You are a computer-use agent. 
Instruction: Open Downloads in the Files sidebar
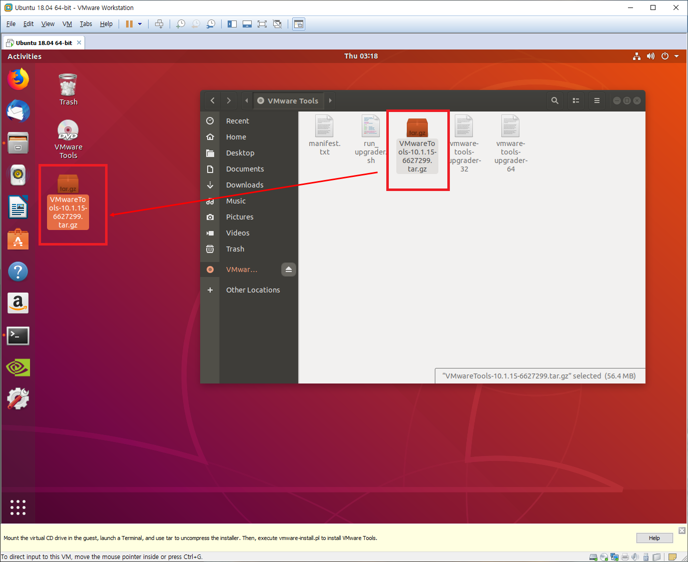coord(249,185)
